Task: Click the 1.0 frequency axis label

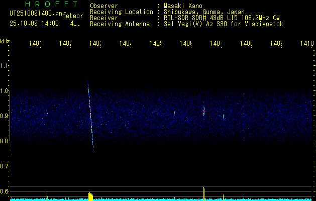Action: coord(5,91)
